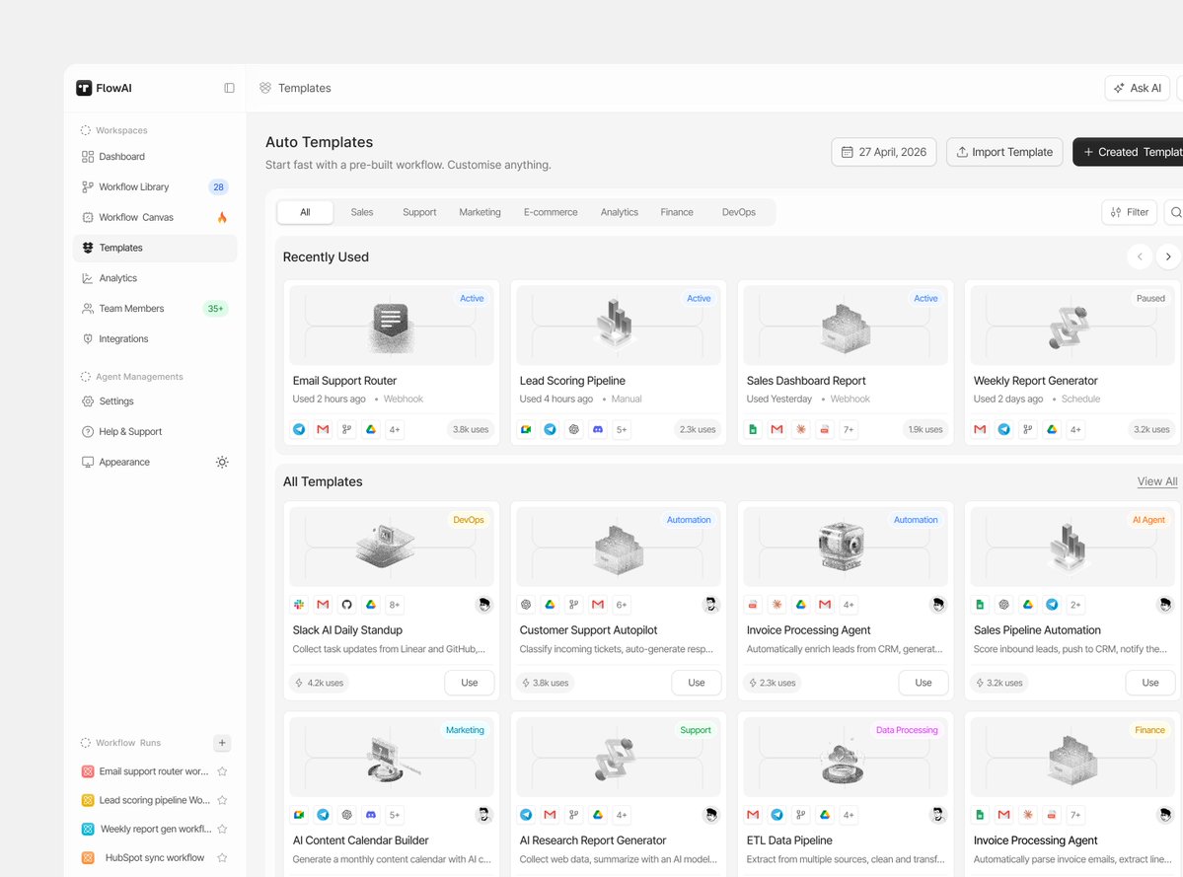Use the Sales Pipeline Automation template

[1149, 683]
